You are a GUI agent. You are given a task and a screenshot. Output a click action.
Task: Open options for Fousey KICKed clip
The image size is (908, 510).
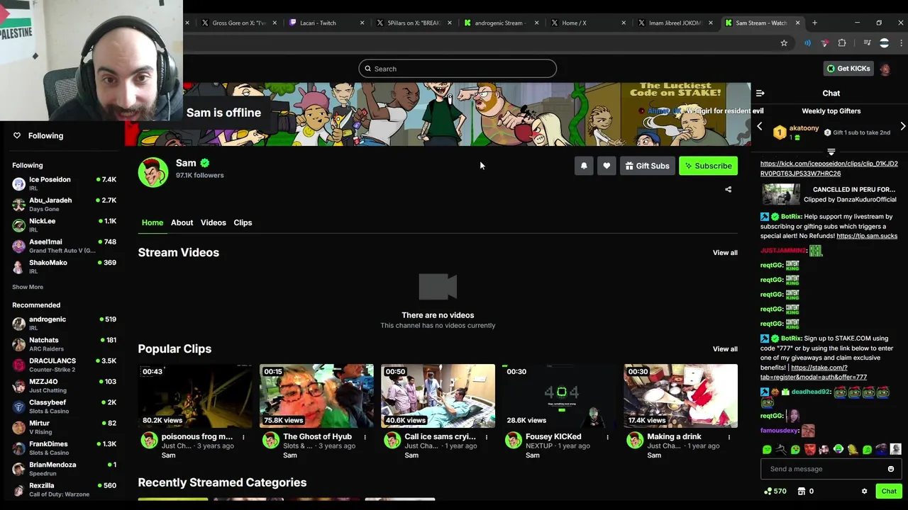(x=607, y=437)
